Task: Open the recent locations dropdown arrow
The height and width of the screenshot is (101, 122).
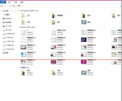Action: pyautogui.click(x=8, y=6)
